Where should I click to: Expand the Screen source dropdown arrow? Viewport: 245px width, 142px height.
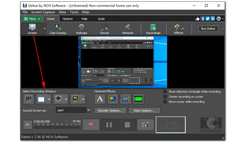(45, 29)
